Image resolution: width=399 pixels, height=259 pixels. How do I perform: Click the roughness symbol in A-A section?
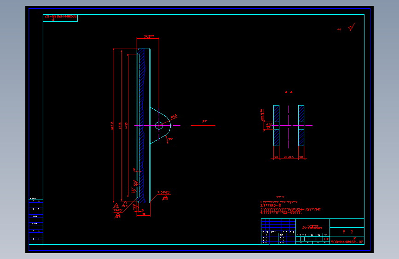268,126
